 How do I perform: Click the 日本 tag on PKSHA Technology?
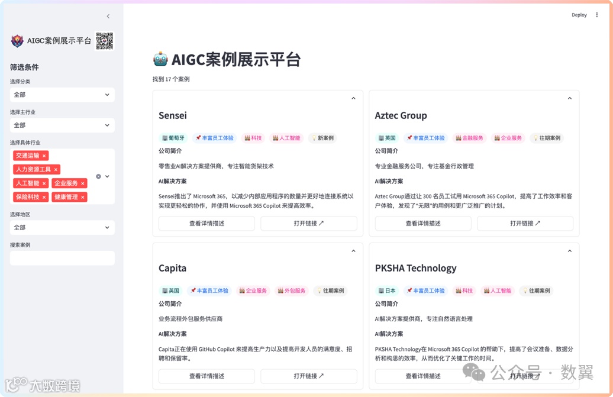(x=387, y=291)
